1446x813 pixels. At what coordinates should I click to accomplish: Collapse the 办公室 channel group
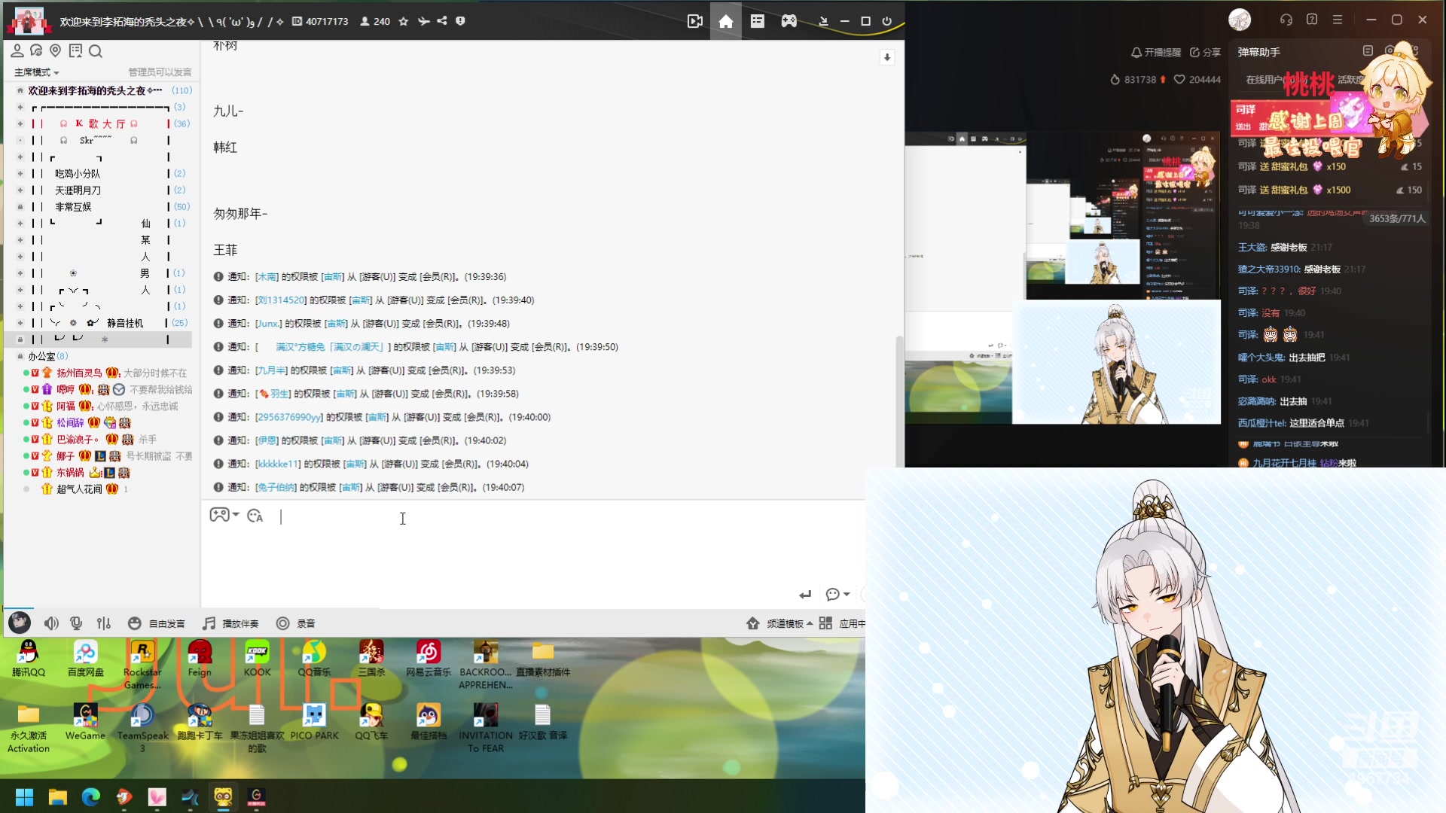coord(20,356)
